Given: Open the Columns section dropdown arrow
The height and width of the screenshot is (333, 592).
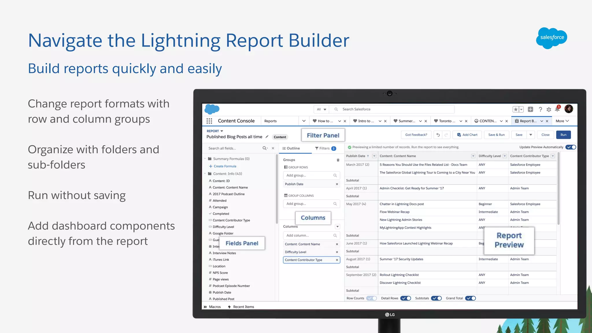Looking at the screenshot, I should pos(337,227).
